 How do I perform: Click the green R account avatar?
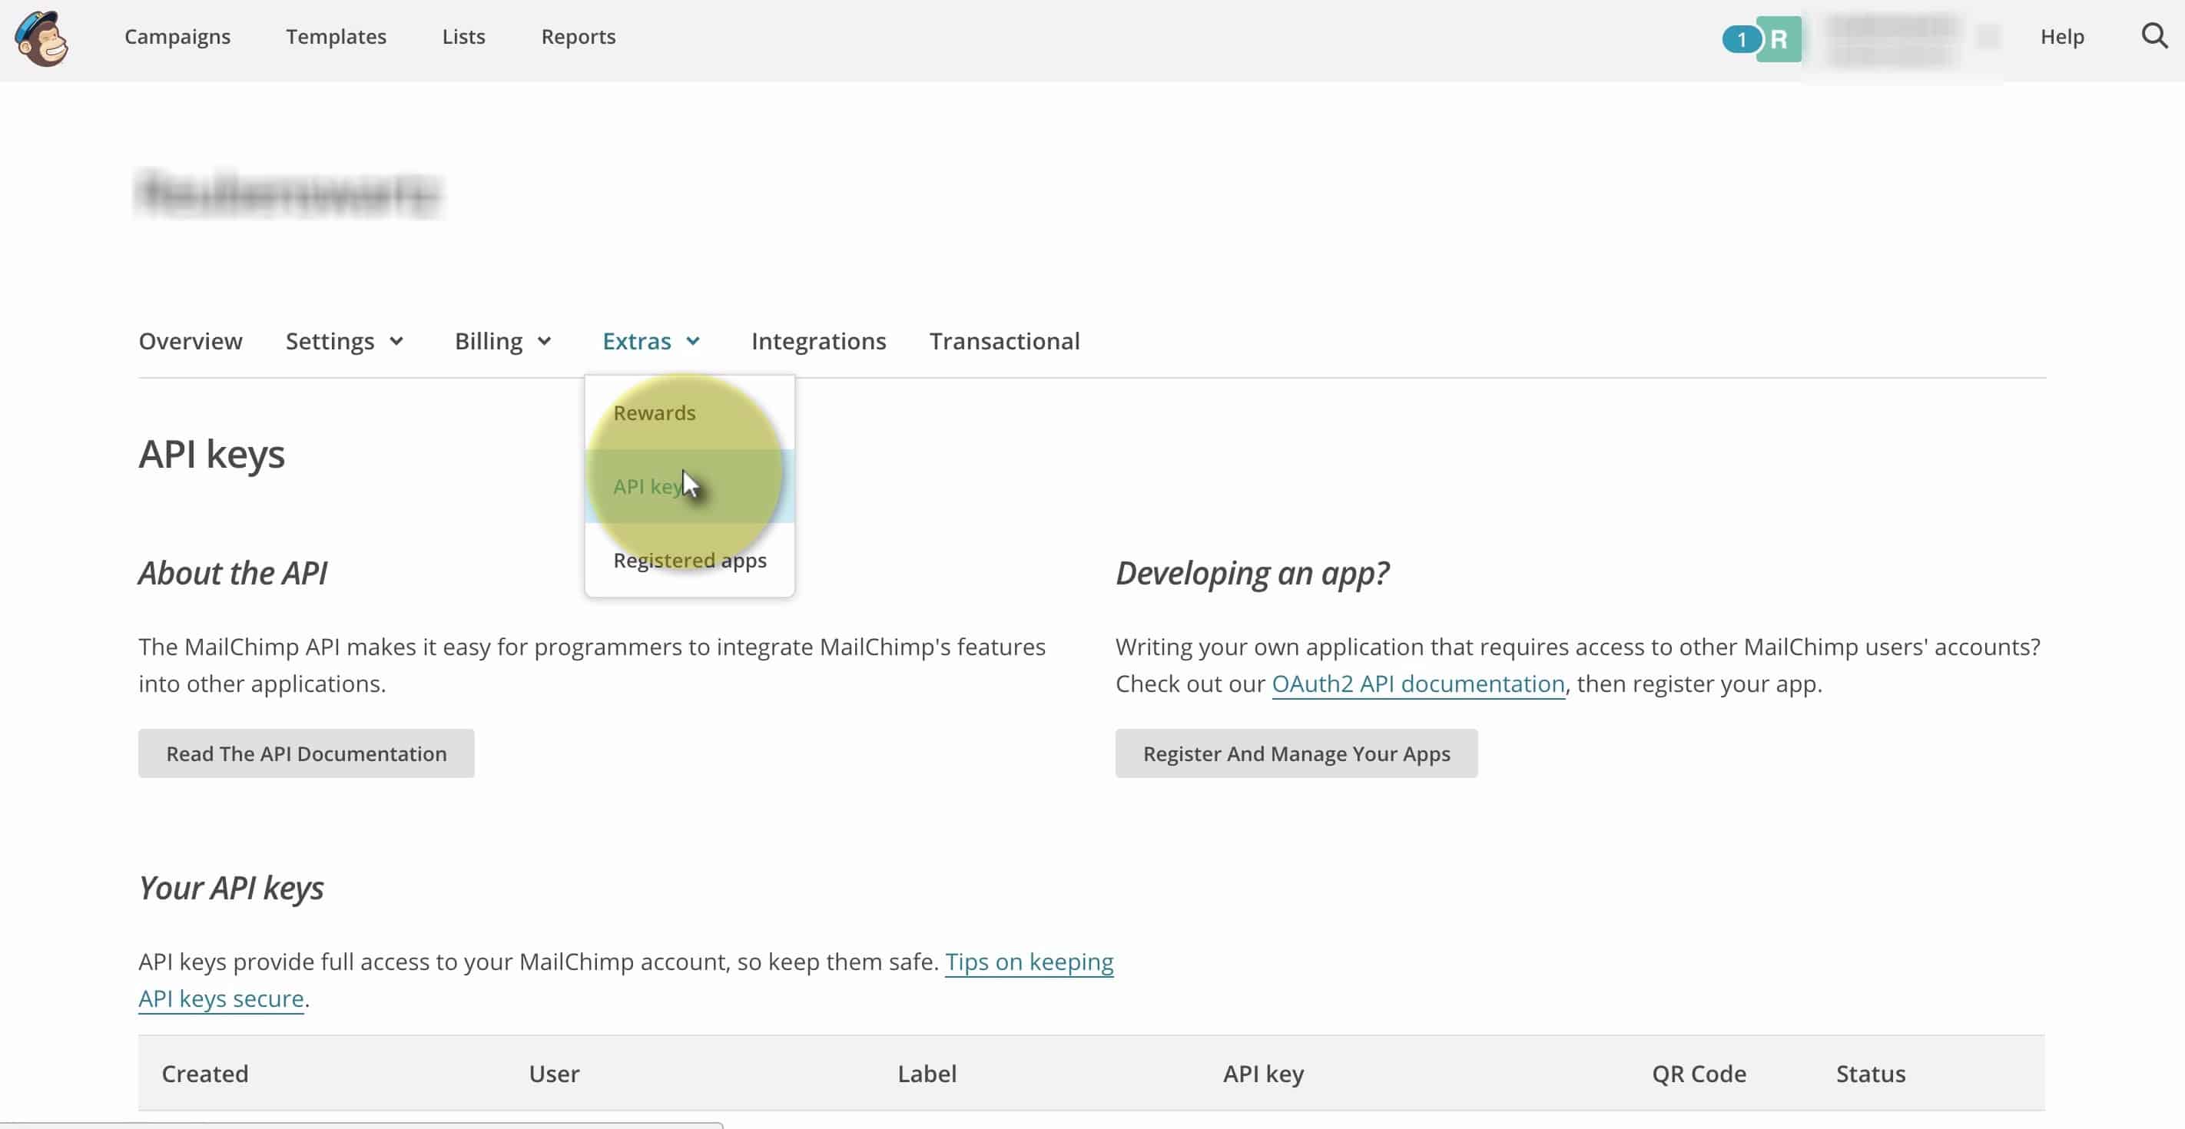pos(1779,39)
